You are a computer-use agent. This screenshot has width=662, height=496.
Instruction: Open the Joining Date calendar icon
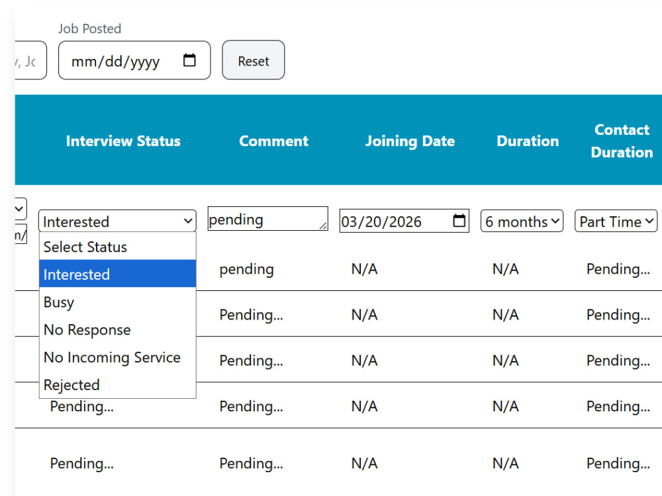pyautogui.click(x=459, y=221)
